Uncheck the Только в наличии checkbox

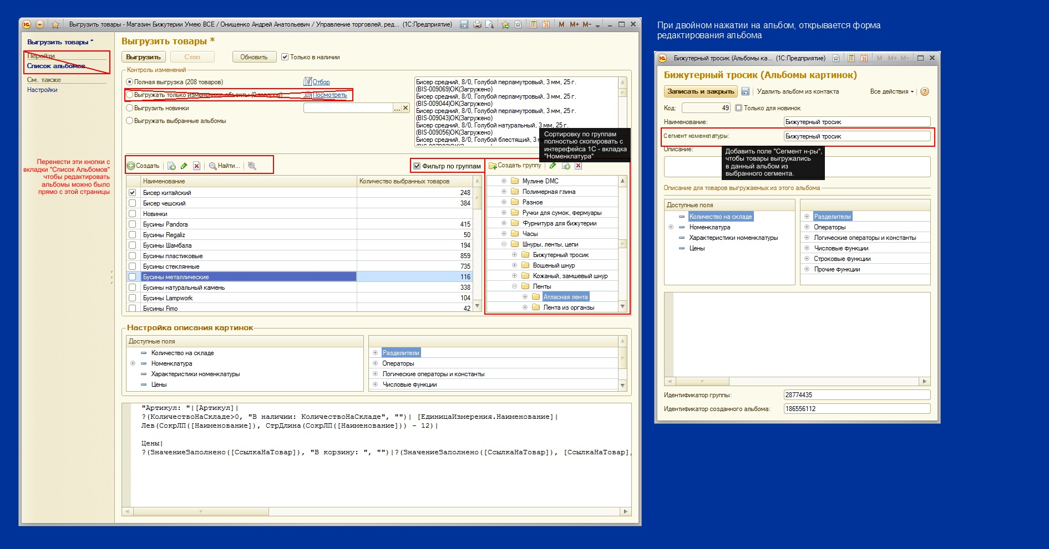pyautogui.click(x=285, y=57)
